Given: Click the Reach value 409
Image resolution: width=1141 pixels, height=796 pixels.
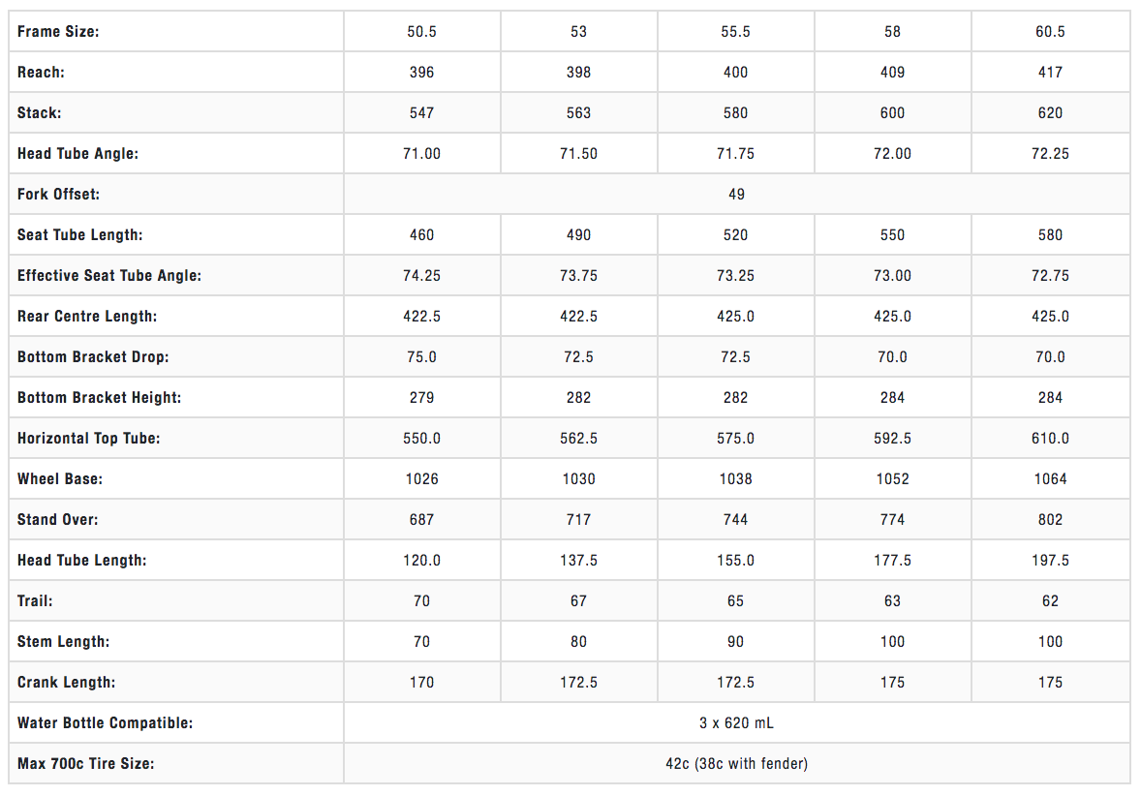Looking at the screenshot, I should click(x=892, y=73).
